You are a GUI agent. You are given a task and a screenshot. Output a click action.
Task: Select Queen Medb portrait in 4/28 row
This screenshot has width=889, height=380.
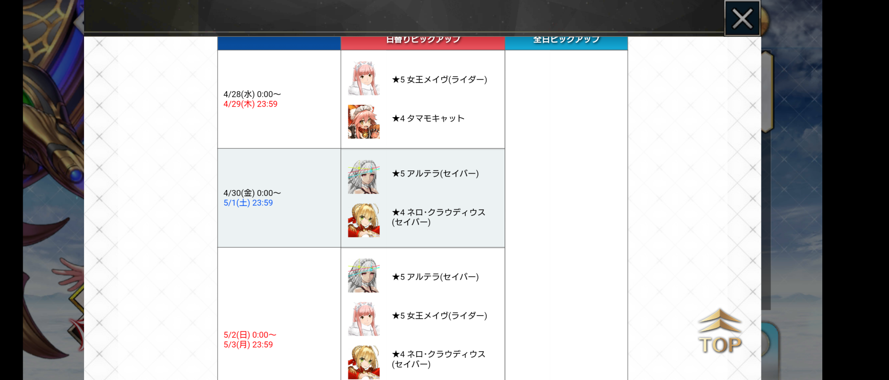364,79
